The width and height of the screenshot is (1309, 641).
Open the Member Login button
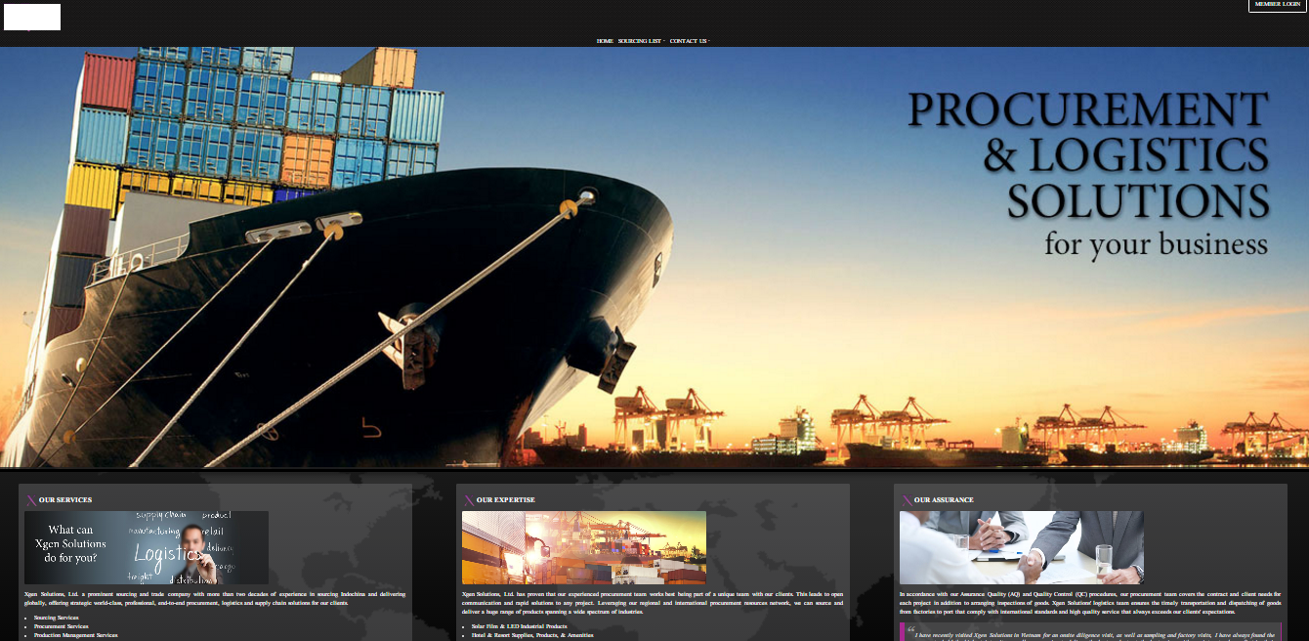pos(1277,5)
